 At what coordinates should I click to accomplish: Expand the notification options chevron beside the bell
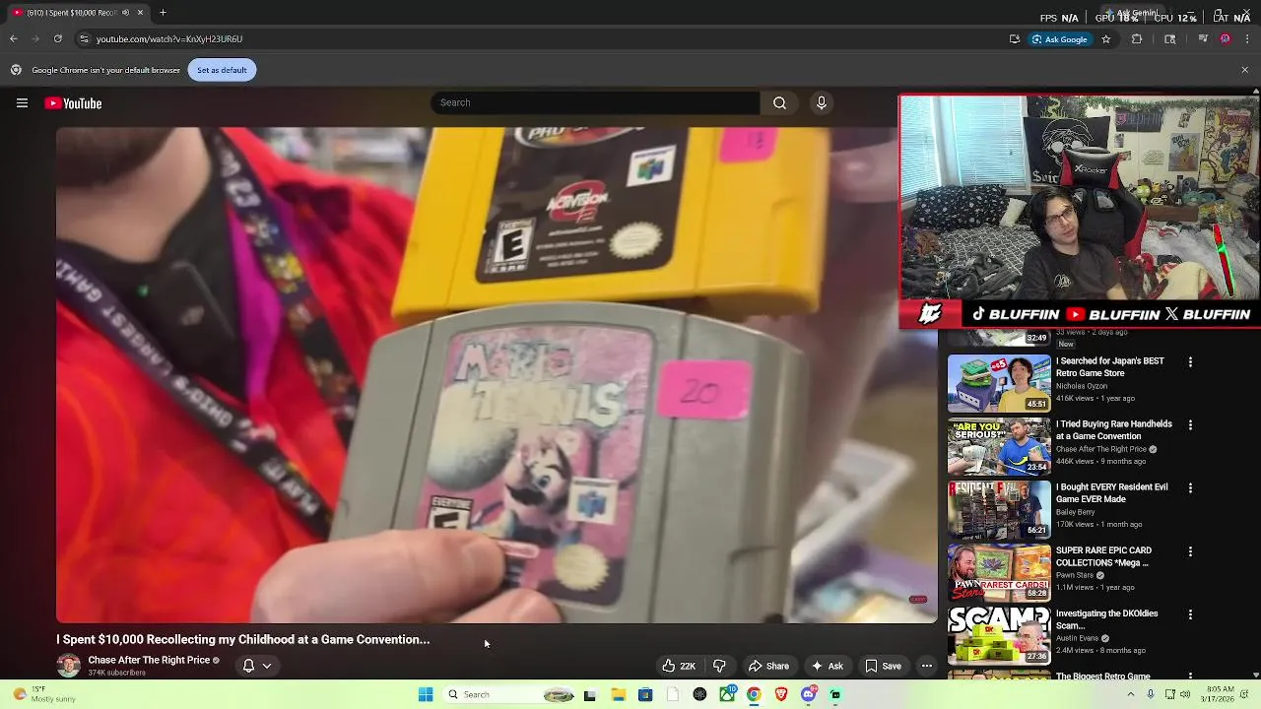(267, 666)
